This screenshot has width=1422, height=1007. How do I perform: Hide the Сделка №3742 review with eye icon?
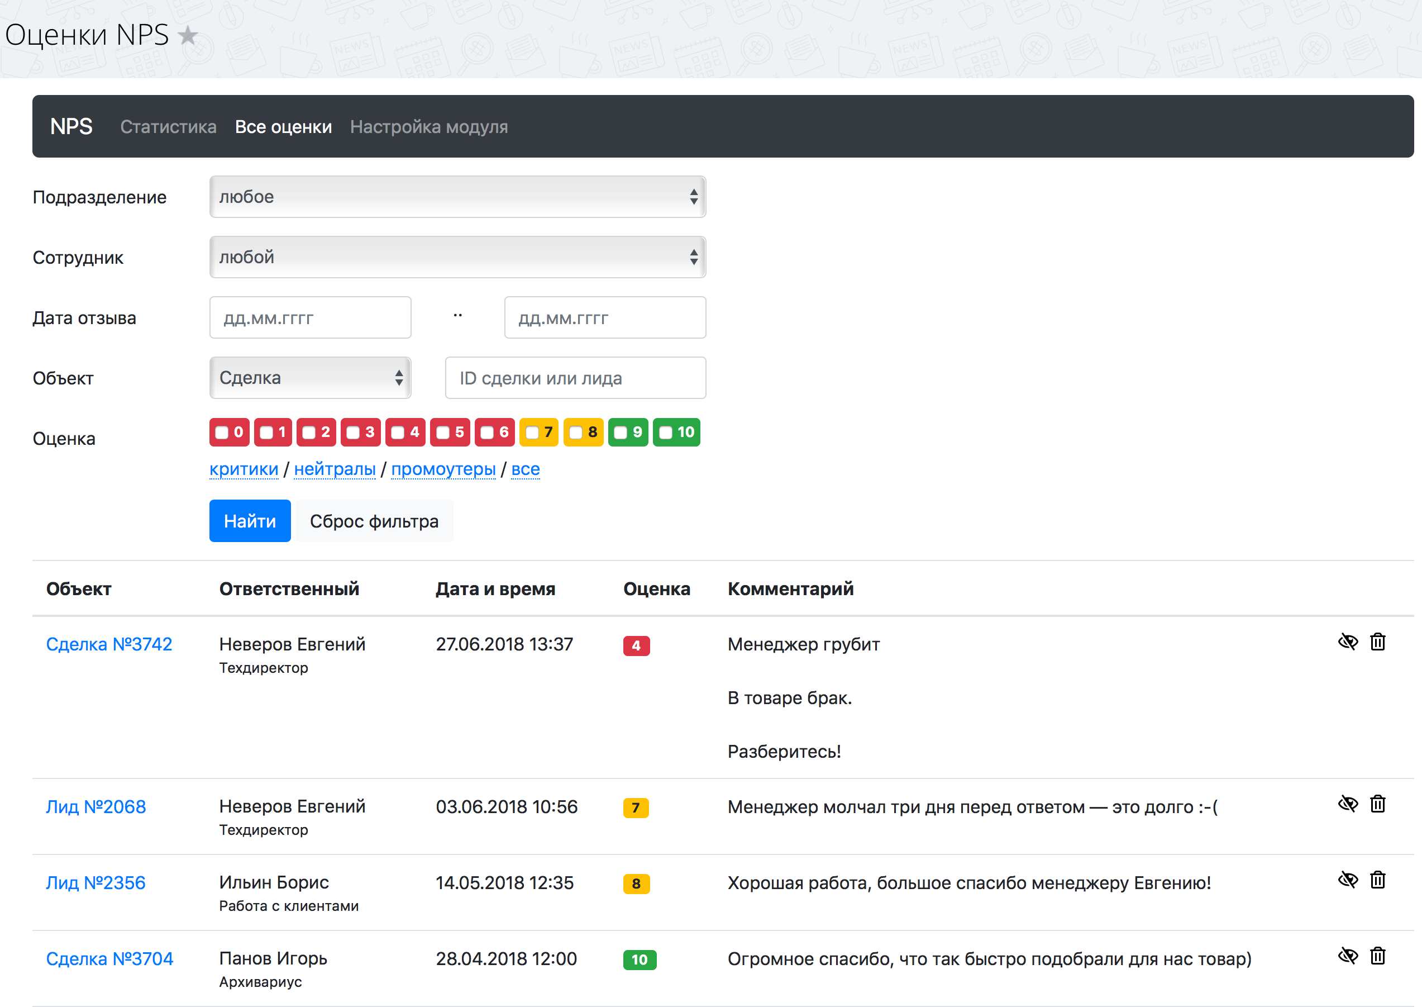(x=1348, y=642)
